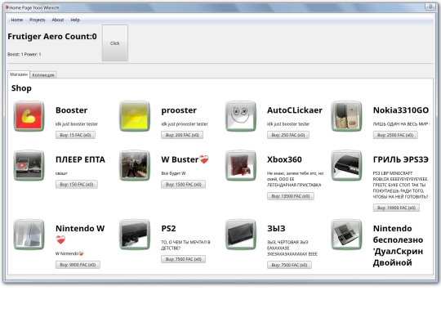Open the Home menu

[x=17, y=20]
